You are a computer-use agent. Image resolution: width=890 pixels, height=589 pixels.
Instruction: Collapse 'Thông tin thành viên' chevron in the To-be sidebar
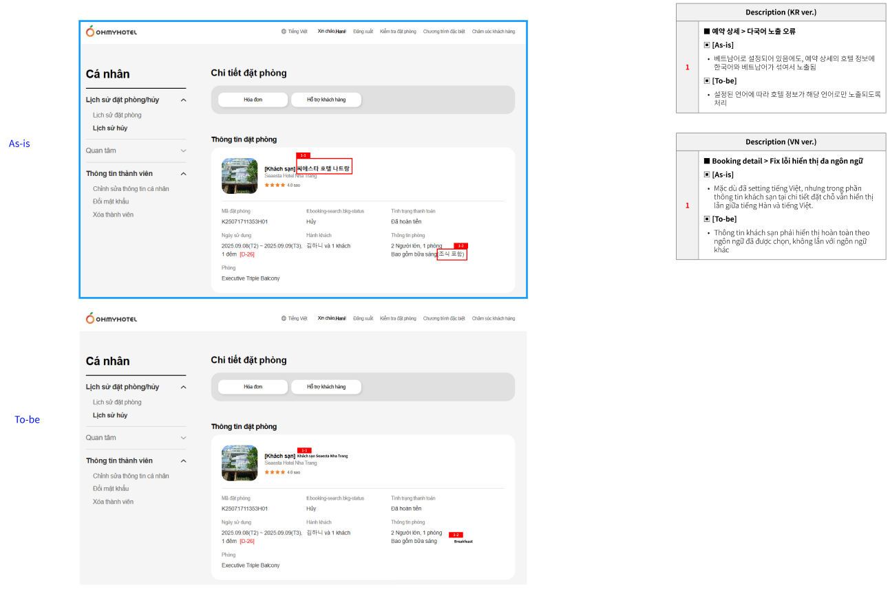click(x=183, y=461)
